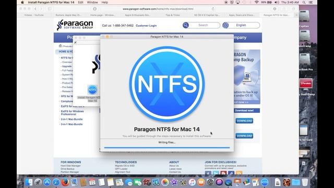
Task: Switch to the Apps, Deals and Discounts tab
Action: [242, 15]
